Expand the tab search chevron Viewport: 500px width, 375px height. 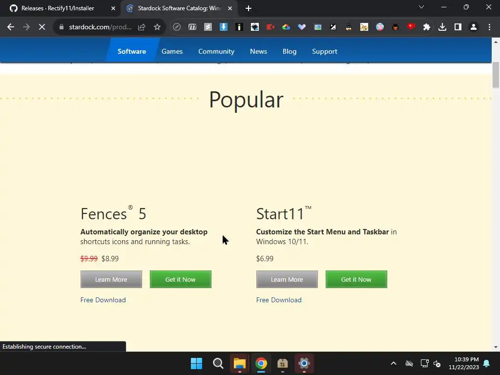[421, 7]
